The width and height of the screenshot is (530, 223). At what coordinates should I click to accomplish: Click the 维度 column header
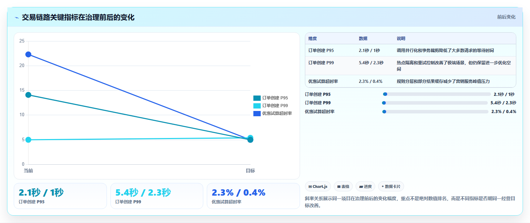point(313,39)
